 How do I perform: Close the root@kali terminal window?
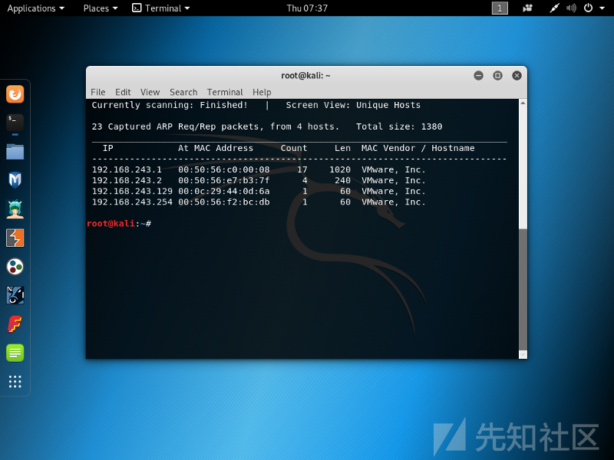517,75
